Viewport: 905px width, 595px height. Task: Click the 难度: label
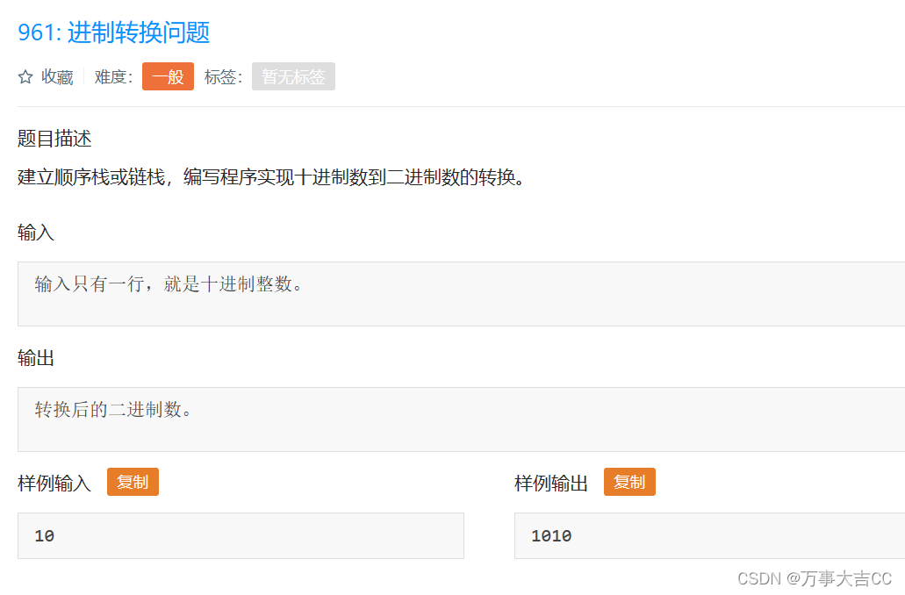tap(114, 76)
